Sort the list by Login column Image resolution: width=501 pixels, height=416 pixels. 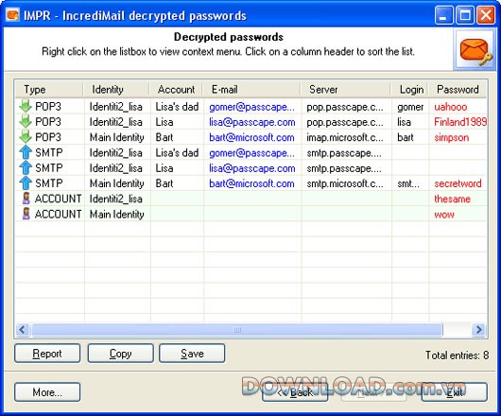[x=410, y=90]
